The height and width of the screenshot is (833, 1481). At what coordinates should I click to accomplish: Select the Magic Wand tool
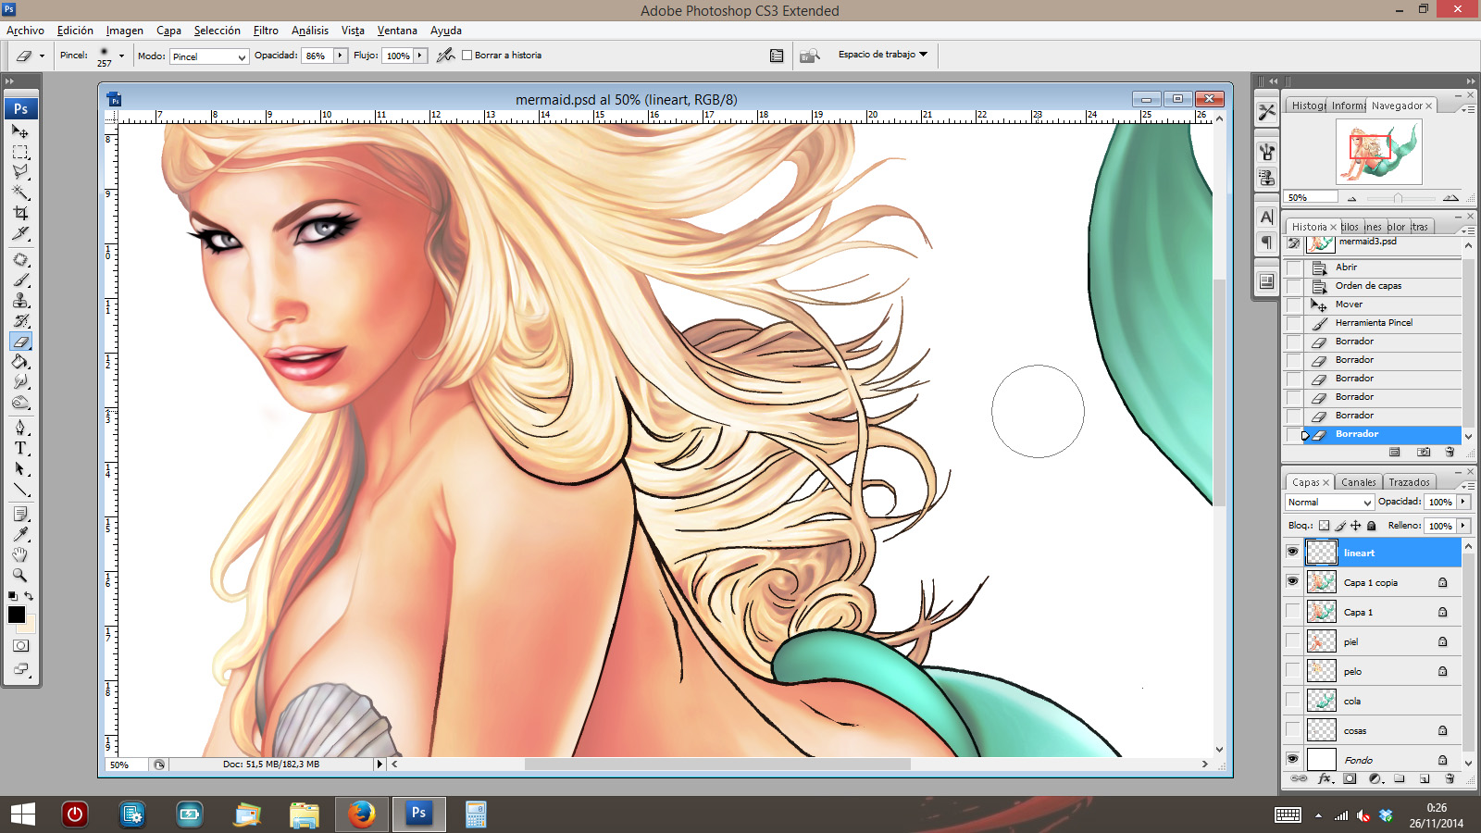[x=20, y=193]
